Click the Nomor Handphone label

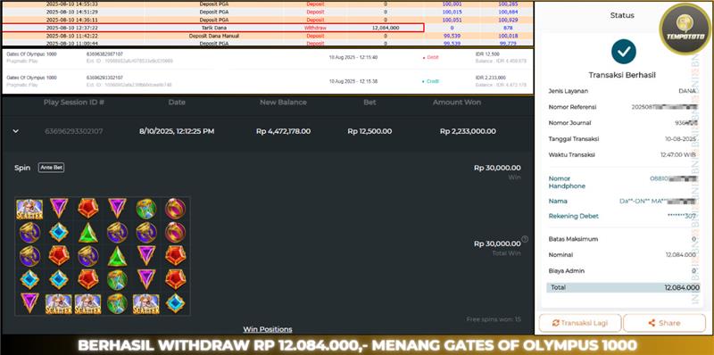click(x=567, y=182)
